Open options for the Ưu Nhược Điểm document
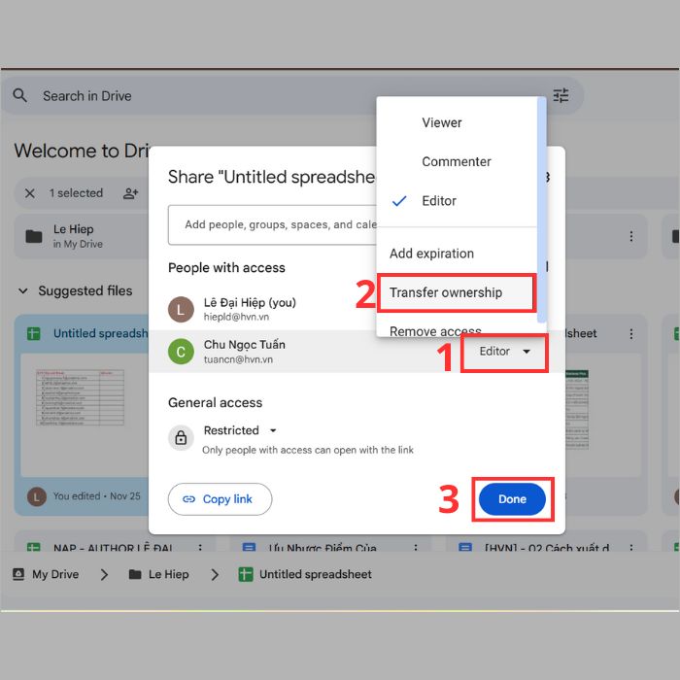This screenshot has width=680, height=680. pos(416,547)
